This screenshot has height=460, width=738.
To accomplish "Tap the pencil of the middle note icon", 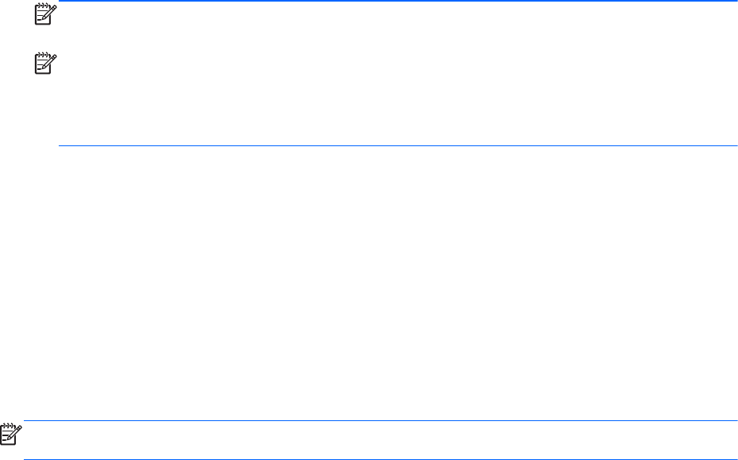I will point(50,62).
